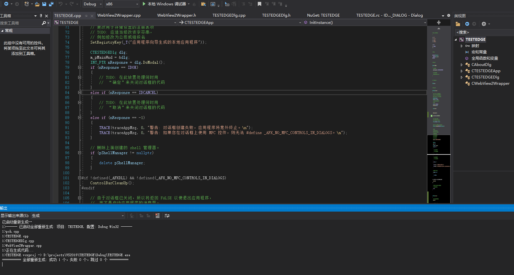Open the New Project dropdown arrow
The width and height of the screenshot is (514, 275).
pos(32,4)
